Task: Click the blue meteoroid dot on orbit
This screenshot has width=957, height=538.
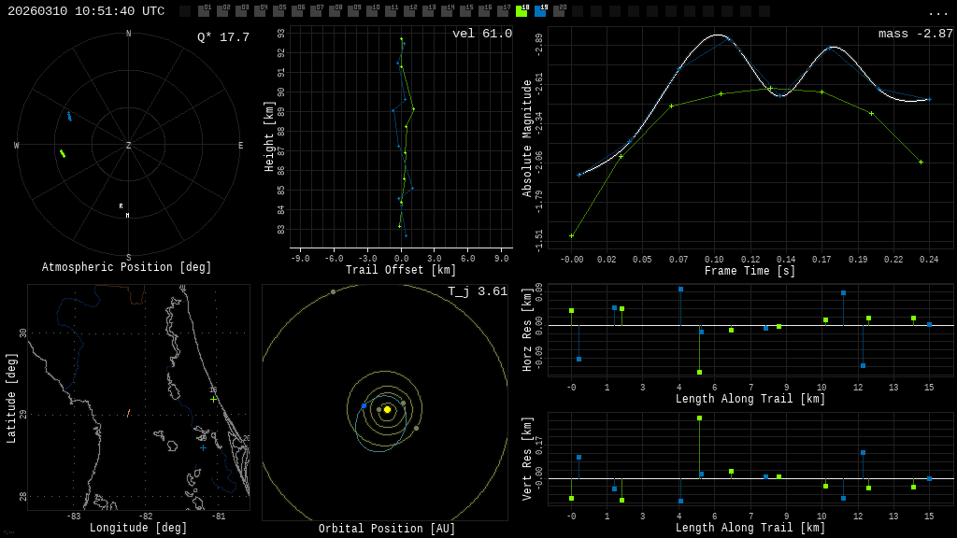Action: click(x=364, y=406)
